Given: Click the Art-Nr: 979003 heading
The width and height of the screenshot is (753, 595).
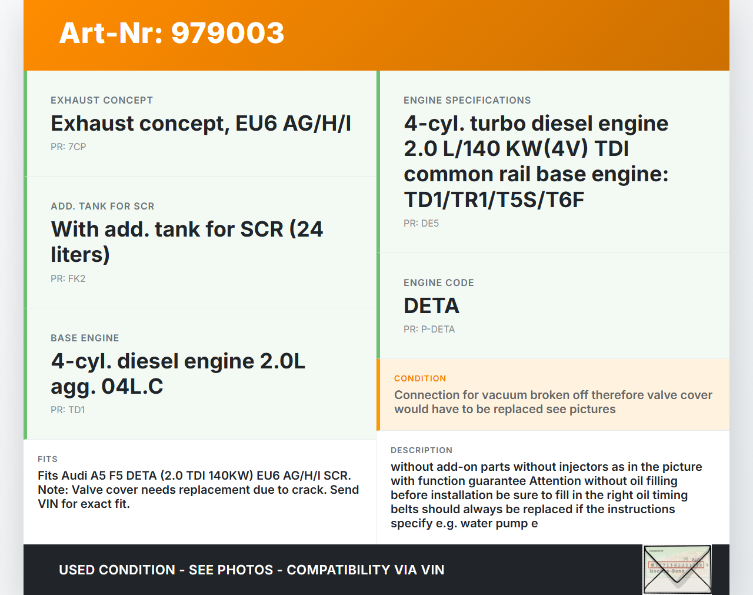Looking at the screenshot, I should (172, 33).
